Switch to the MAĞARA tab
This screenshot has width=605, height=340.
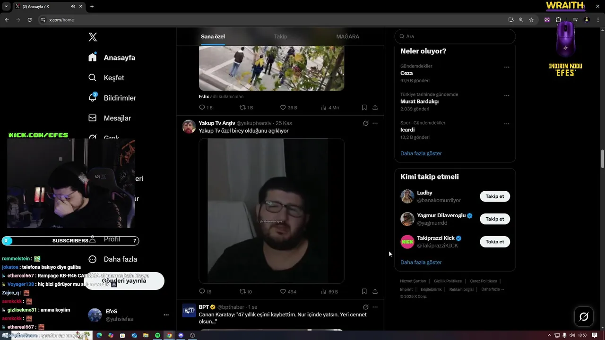click(348, 36)
